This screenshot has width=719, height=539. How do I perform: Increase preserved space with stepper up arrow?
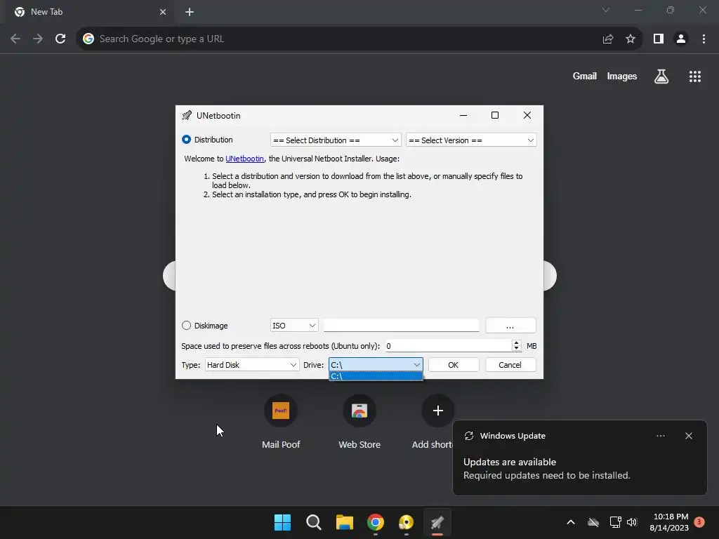(x=517, y=342)
